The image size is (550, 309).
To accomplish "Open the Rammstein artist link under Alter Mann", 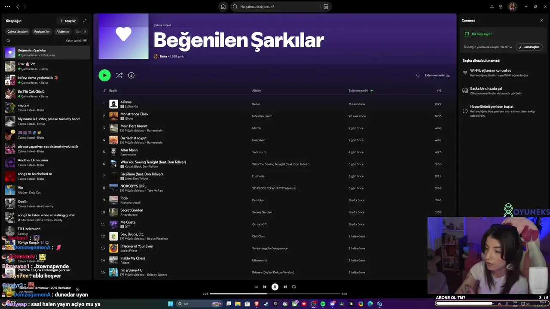I will click(x=128, y=154).
